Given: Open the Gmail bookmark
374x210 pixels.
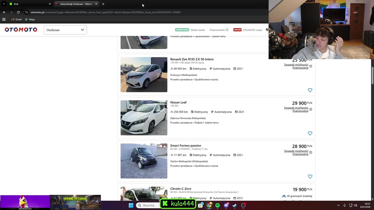Looking at the screenshot, I should pyautogui.click(x=16, y=19).
